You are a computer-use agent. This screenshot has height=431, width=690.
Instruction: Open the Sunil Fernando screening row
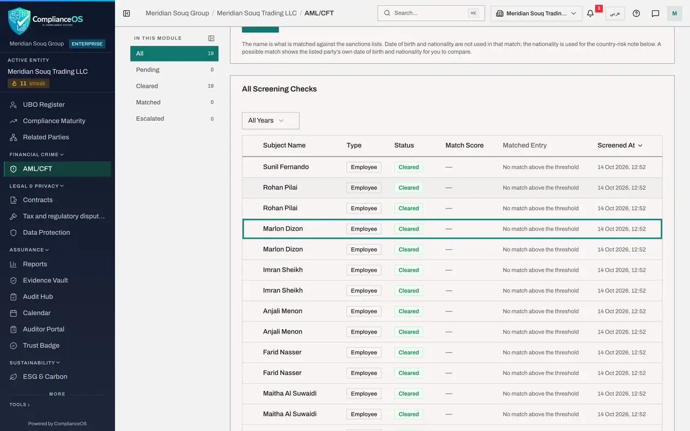tap(452, 167)
